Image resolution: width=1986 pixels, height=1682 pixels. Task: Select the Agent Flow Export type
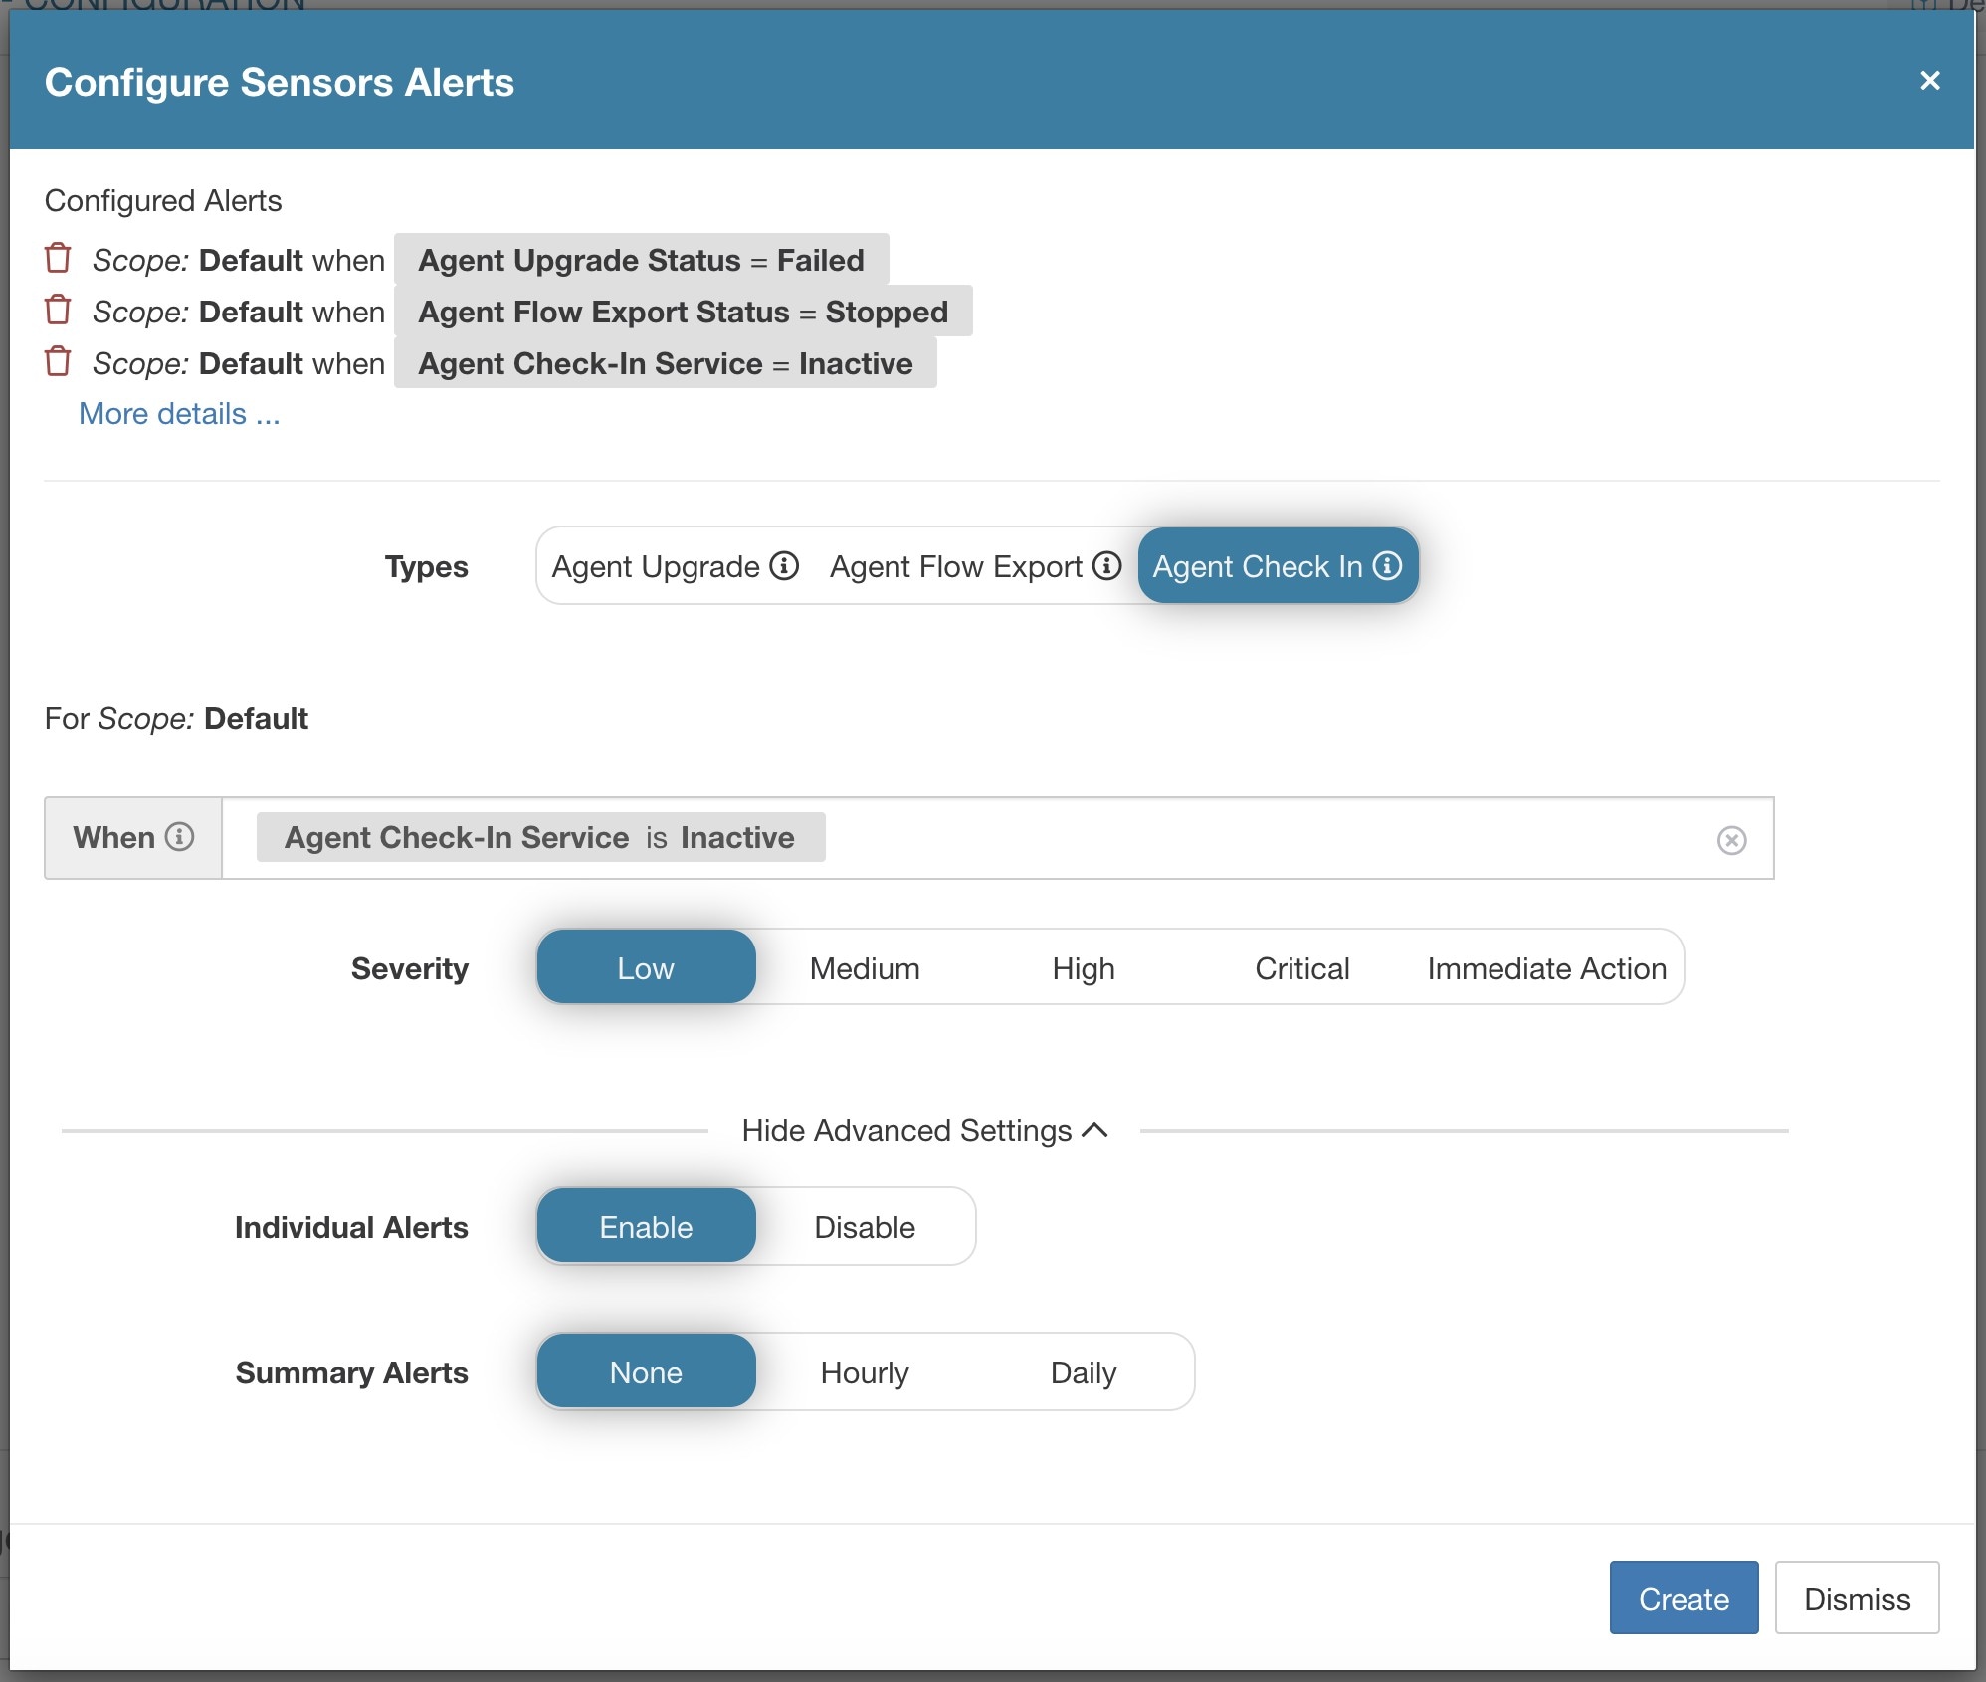[976, 565]
